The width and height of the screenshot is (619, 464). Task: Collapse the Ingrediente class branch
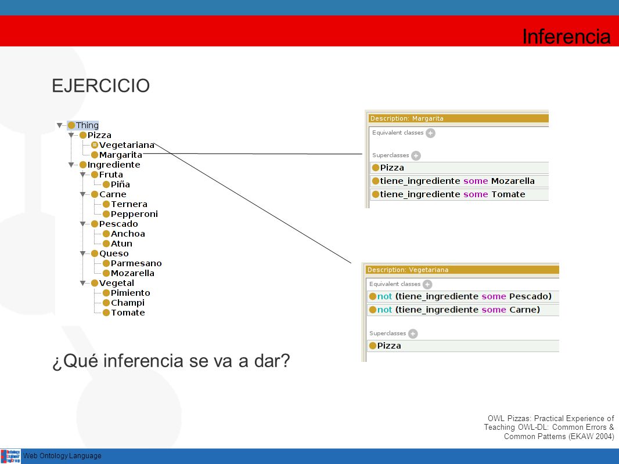[x=71, y=165]
